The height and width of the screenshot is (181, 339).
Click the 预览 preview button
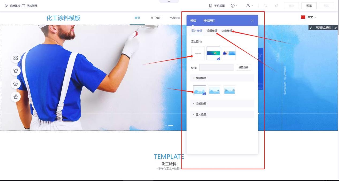[x=309, y=6]
